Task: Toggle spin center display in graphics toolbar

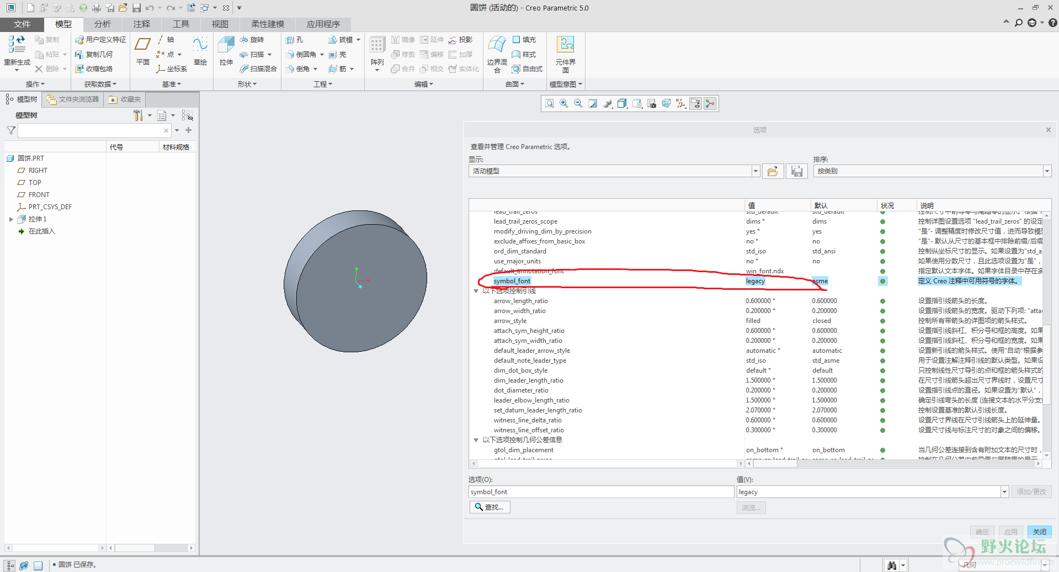Action: pyautogui.click(x=710, y=103)
